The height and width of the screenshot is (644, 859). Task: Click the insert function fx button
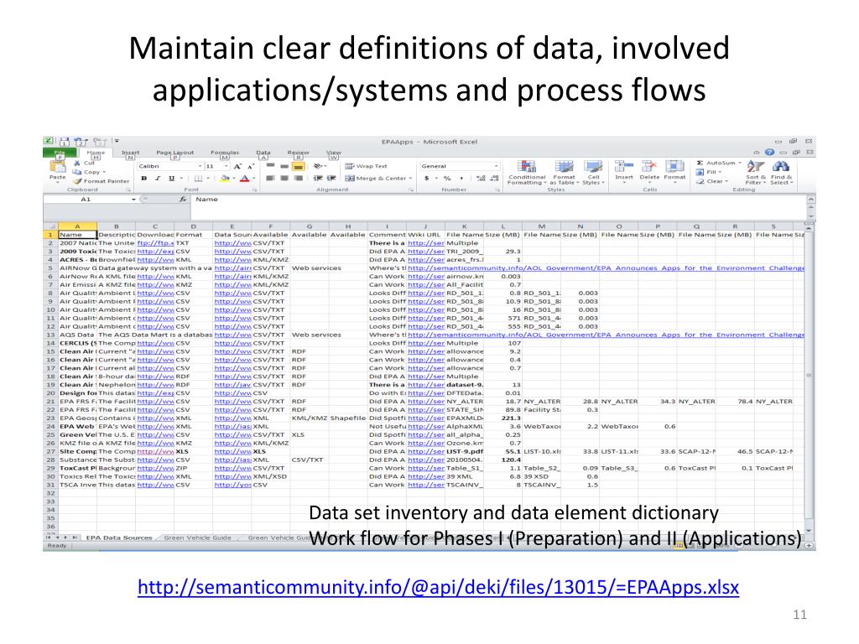(183, 200)
